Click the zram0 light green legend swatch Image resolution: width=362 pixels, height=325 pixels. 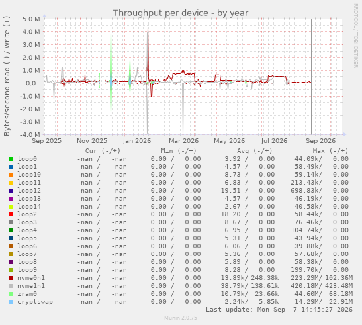coord(11,294)
